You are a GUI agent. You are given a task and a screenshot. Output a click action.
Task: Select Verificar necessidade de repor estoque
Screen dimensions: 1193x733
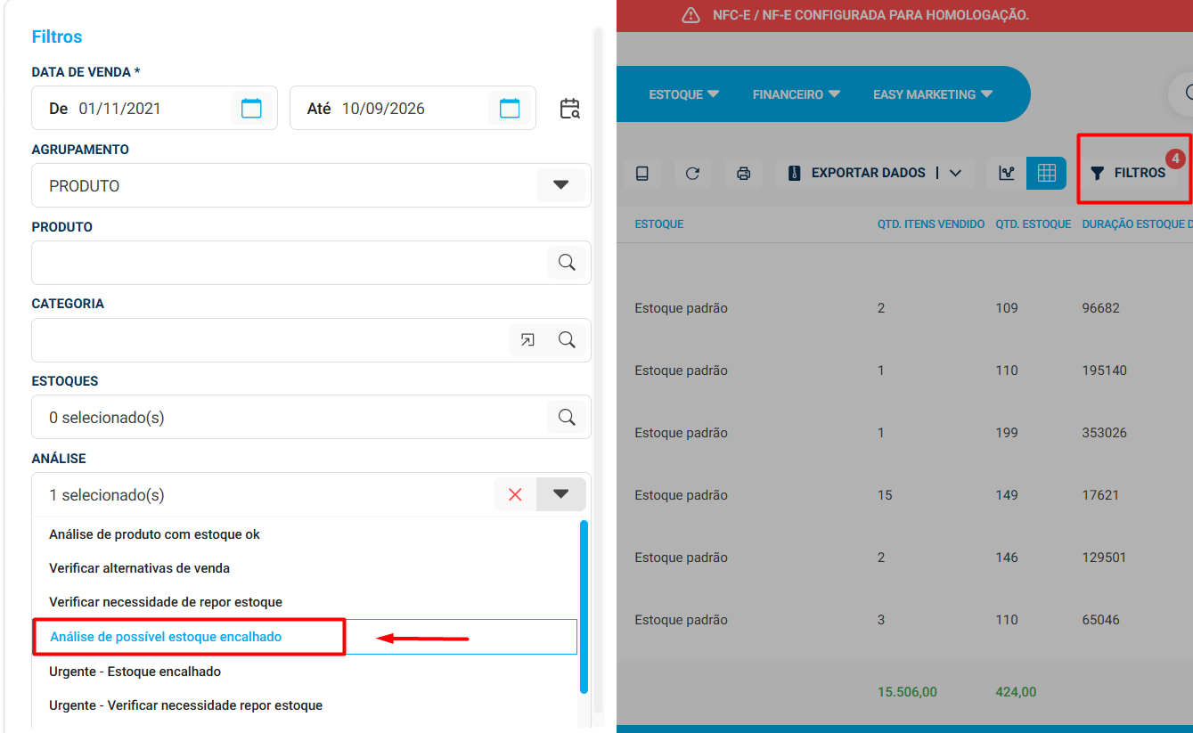306,602
